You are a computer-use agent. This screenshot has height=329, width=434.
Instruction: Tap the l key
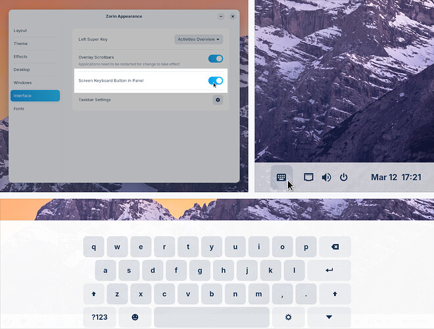[294, 270]
